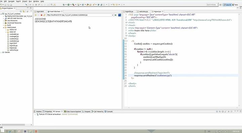
Task: Switch to the login.html editor tab
Action: (40, 11)
